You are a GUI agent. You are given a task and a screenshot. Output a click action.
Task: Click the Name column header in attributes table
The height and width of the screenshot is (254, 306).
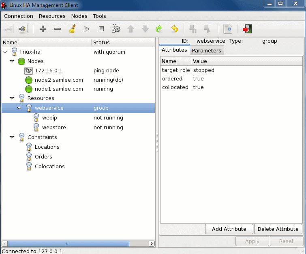[x=176, y=61]
